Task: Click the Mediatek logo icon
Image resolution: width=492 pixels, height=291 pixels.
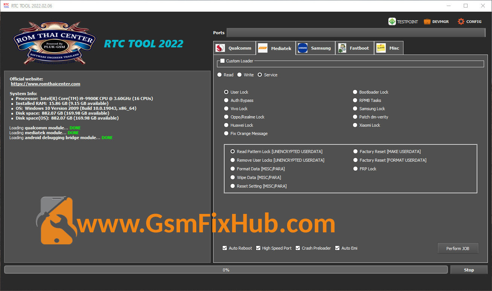Action: click(x=263, y=48)
